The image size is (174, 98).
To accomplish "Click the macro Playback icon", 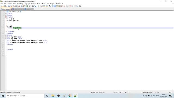I will pos(75,6).
